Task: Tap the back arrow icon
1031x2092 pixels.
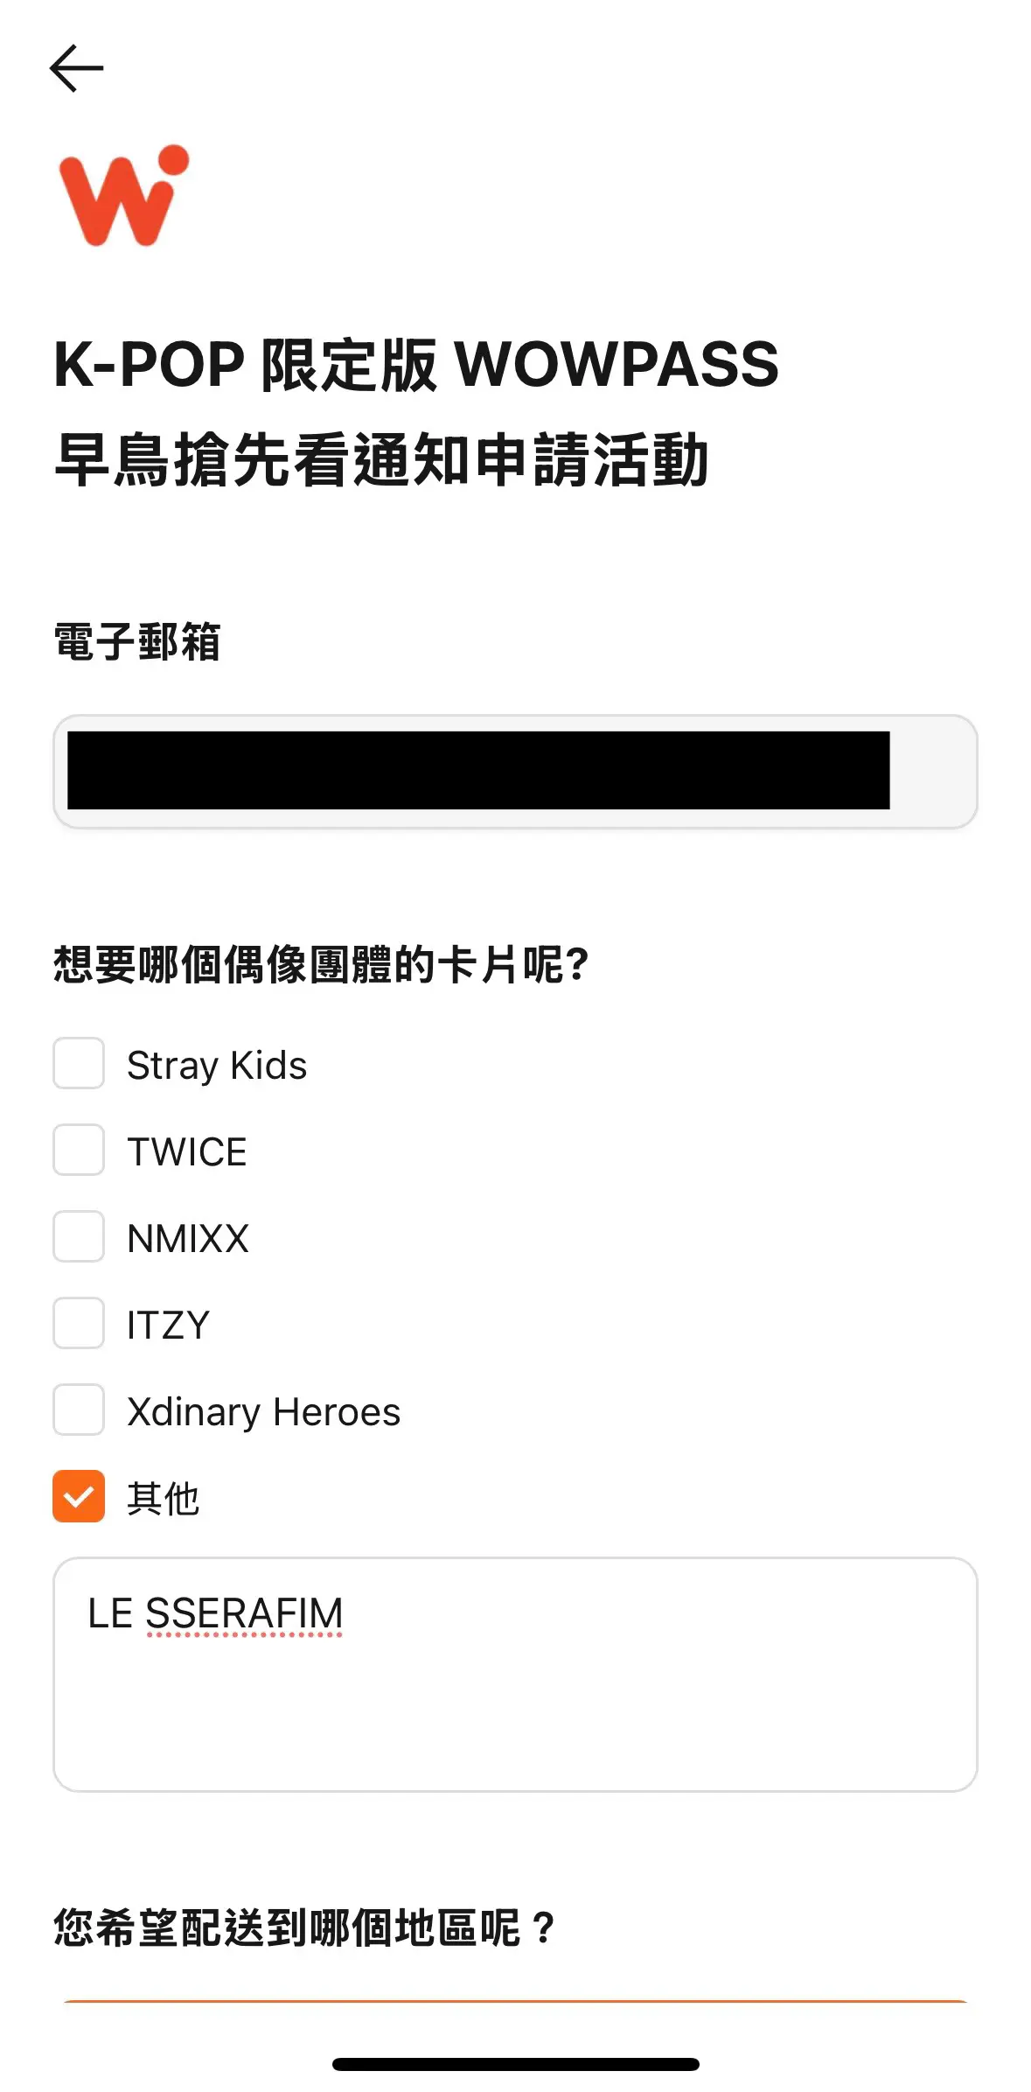Action: (77, 68)
